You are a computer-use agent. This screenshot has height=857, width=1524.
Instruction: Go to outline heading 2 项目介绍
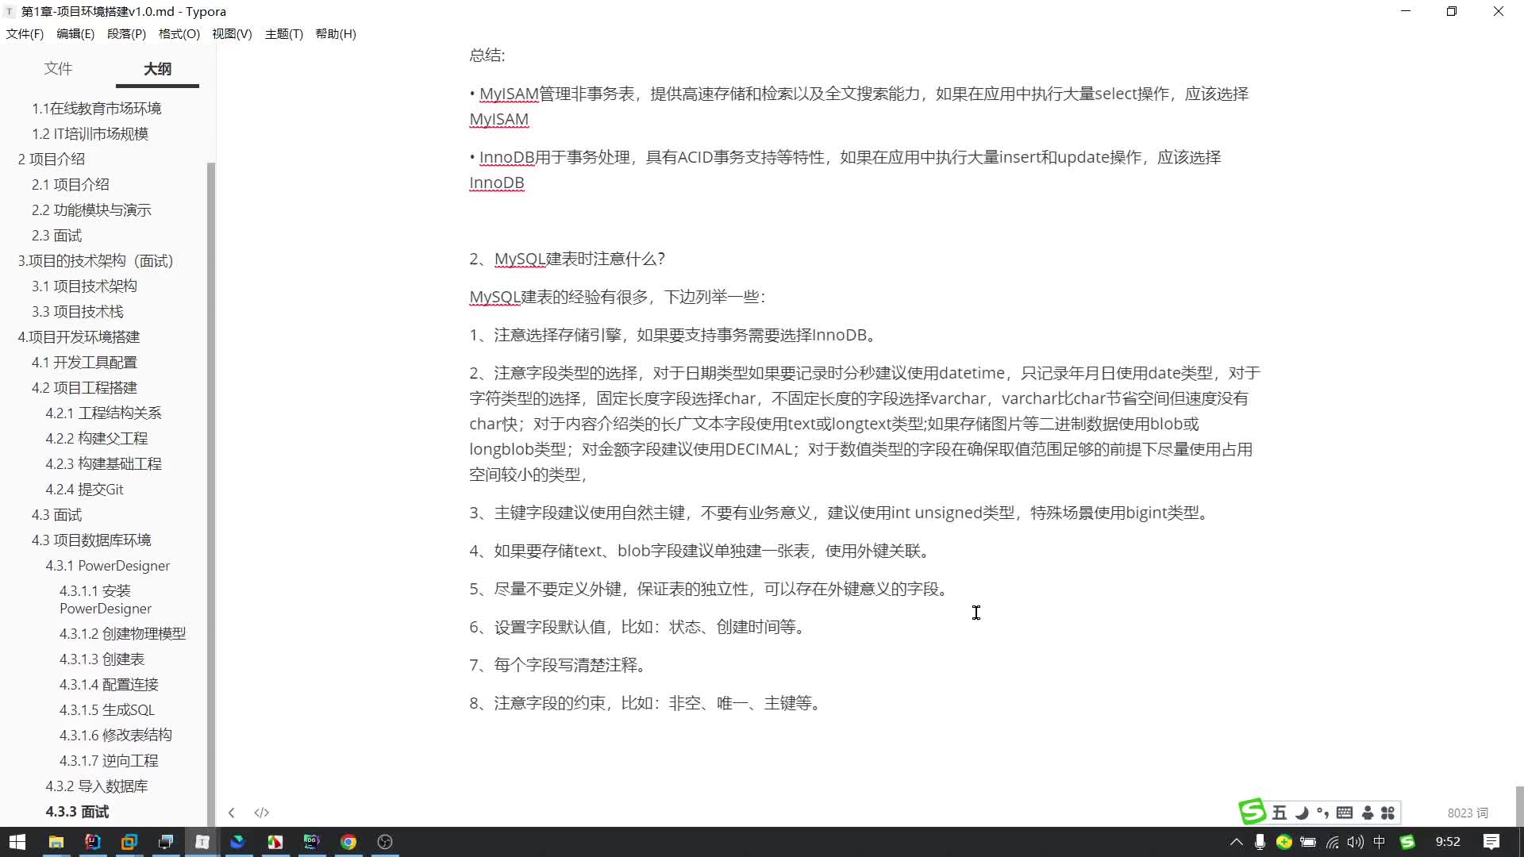(x=51, y=159)
